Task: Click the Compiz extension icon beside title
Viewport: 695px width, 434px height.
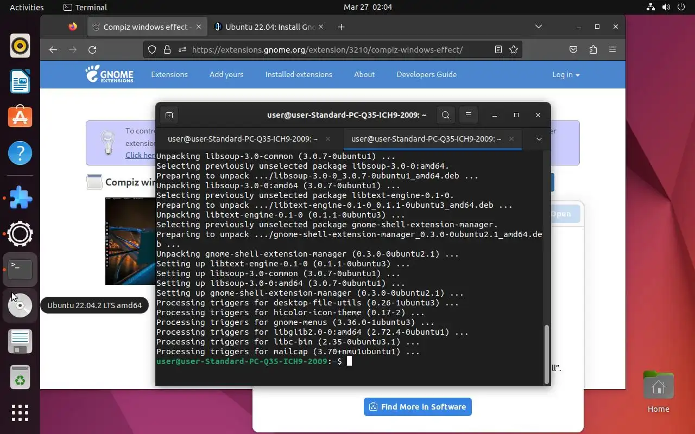Action: 94,182
